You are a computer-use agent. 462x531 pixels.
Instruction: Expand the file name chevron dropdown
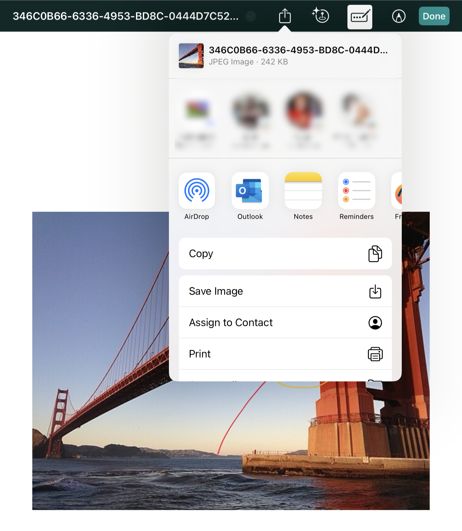pos(251,16)
